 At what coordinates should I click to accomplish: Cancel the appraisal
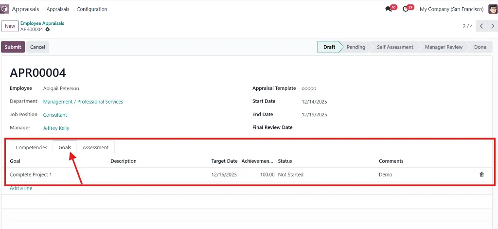tap(37, 47)
